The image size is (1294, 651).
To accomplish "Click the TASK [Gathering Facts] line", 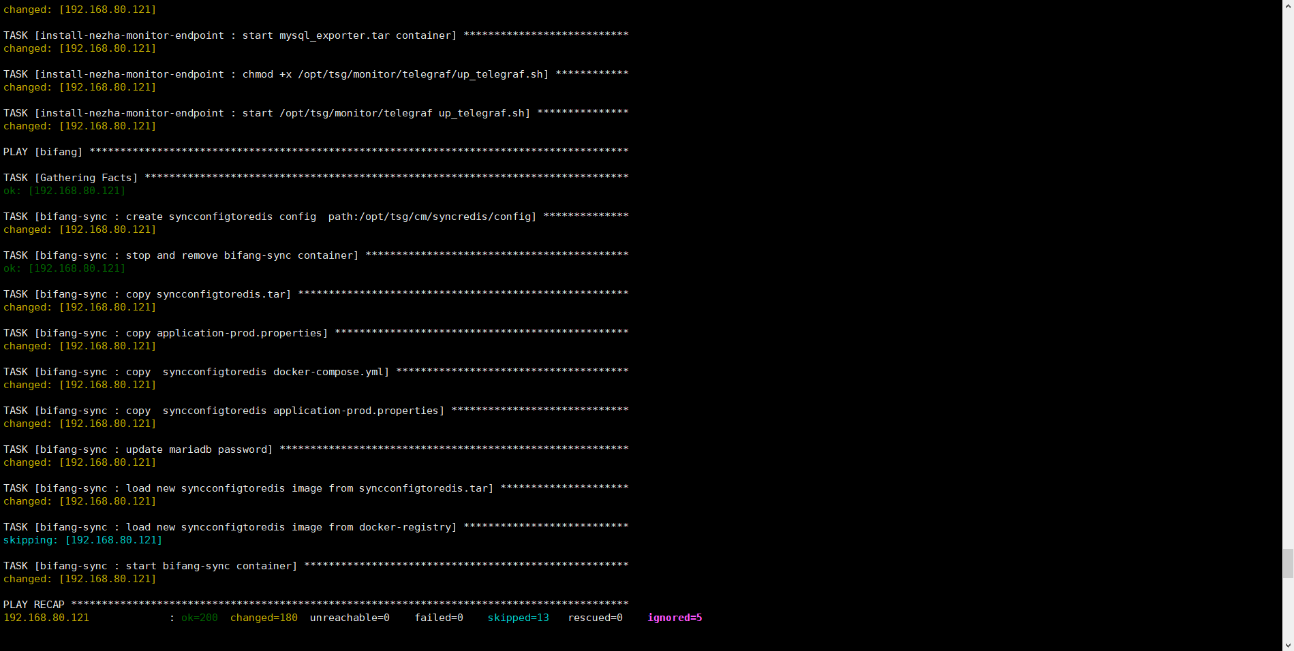I will click(x=71, y=178).
